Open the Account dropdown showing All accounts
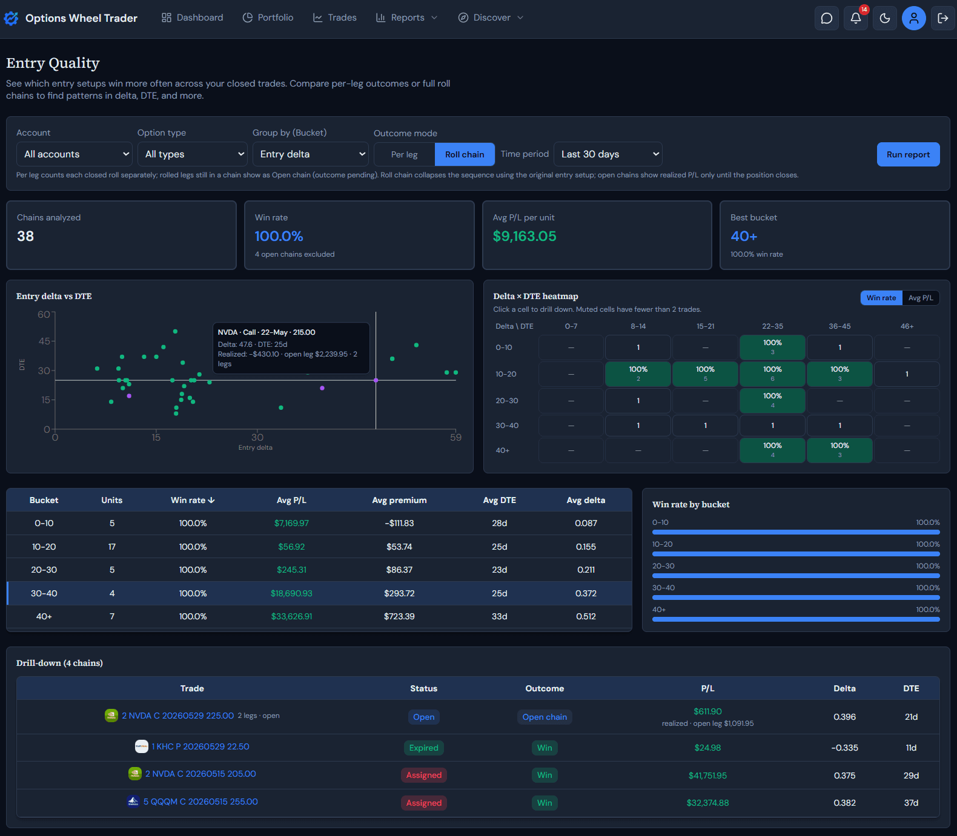 [75, 154]
